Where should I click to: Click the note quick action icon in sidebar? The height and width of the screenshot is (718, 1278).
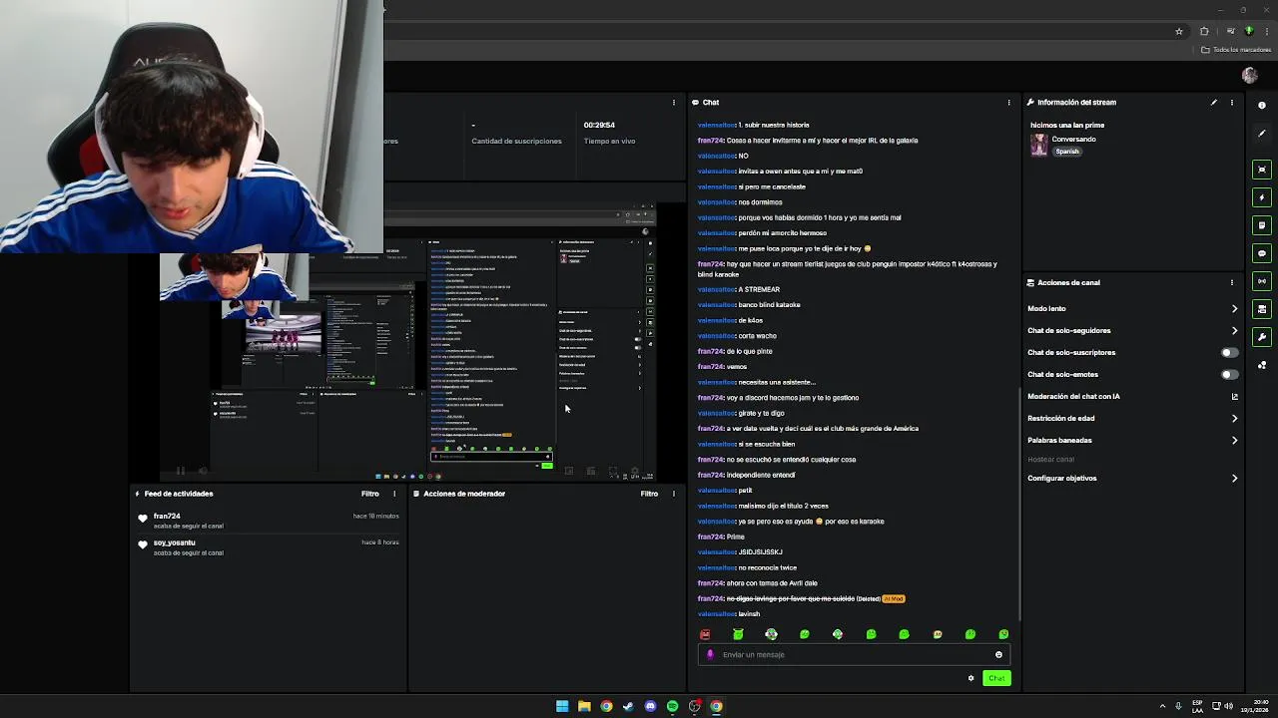pos(1262,225)
